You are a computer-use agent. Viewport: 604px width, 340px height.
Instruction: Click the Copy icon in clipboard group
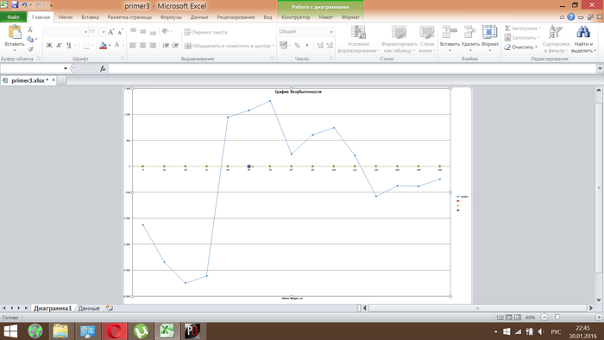(30, 39)
